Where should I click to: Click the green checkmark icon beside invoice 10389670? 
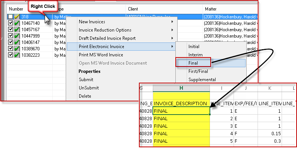pos(17,49)
